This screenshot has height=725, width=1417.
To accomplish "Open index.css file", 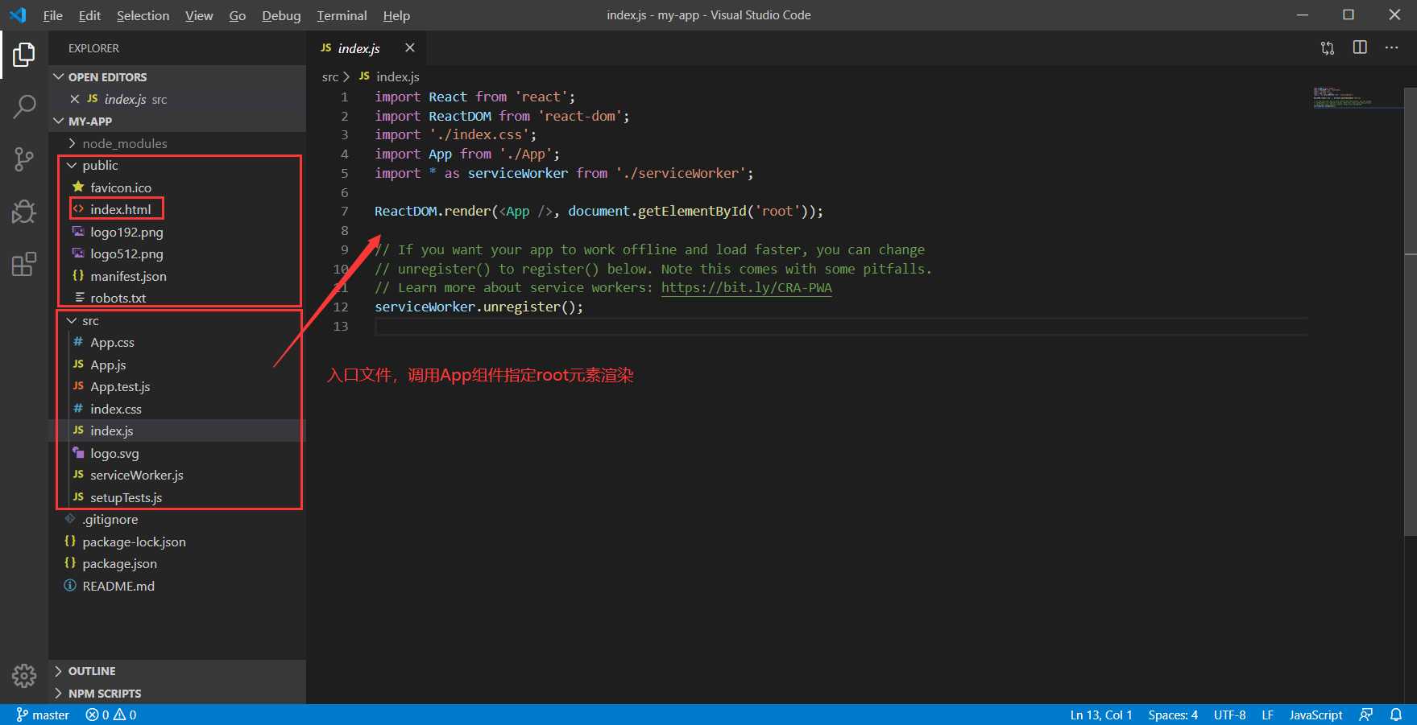I will 177,409.
